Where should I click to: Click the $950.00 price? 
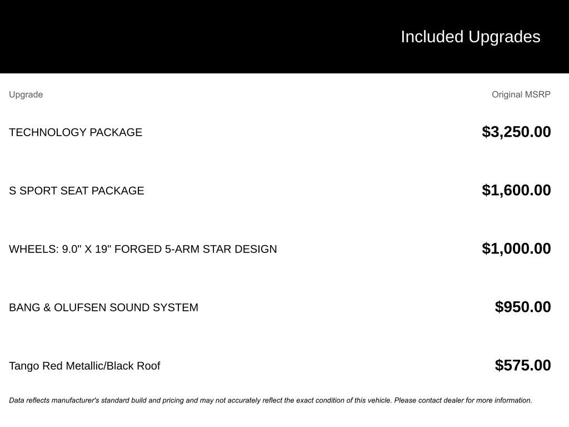click(523, 307)
